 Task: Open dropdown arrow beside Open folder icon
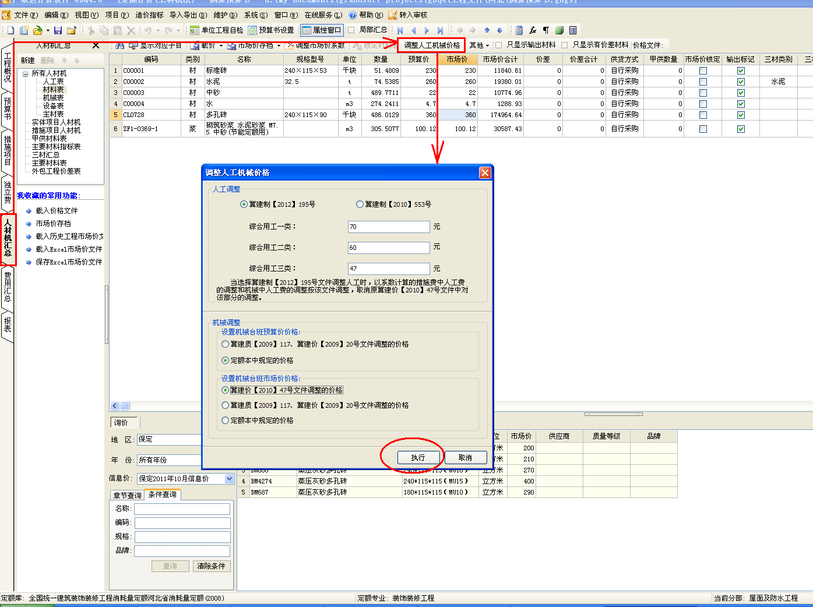48,31
